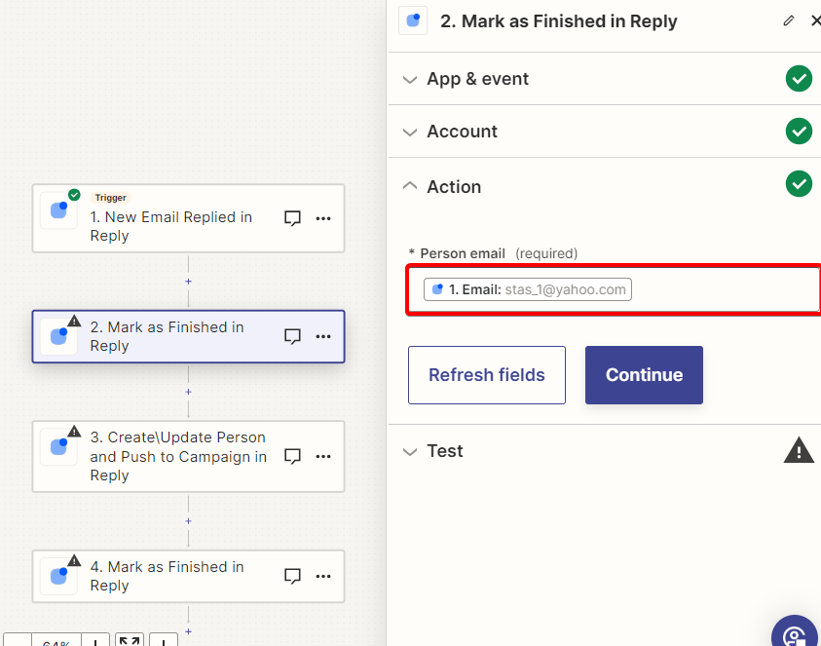Image resolution: width=821 pixels, height=646 pixels.
Task: Open the help chat bubble button
Action: point(795,631)
